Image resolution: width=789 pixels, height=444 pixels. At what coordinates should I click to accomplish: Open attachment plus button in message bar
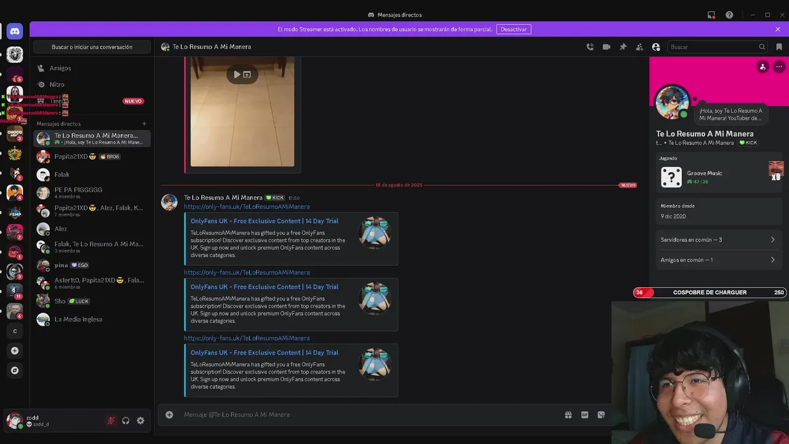tap(170, 415)
